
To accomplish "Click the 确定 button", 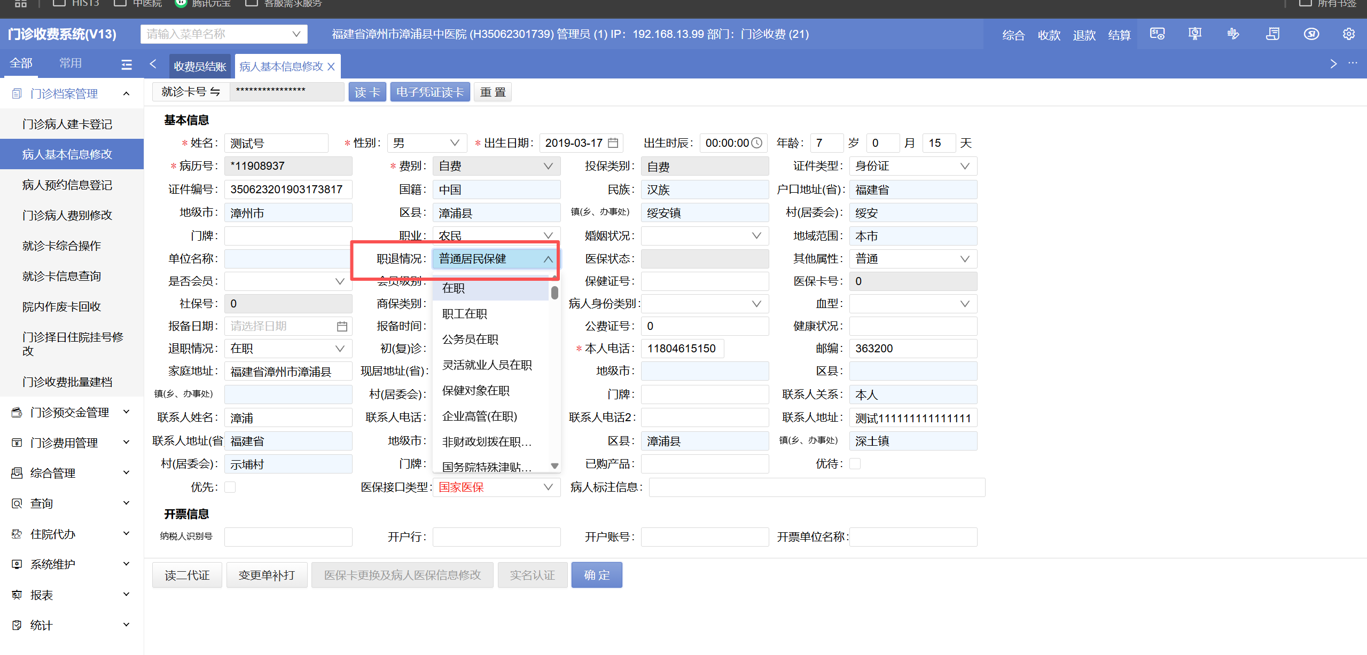I will point(596,575).
